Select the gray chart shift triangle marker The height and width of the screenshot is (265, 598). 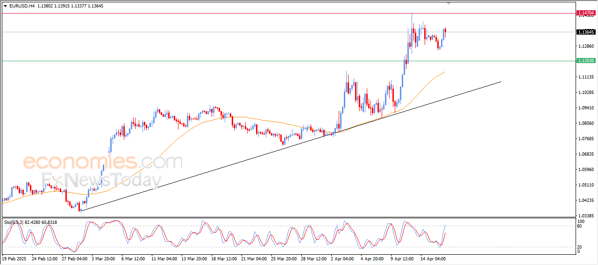pos(449,4)
